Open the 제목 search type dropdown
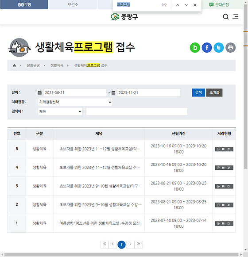248x257 pixels. point(60,111)
